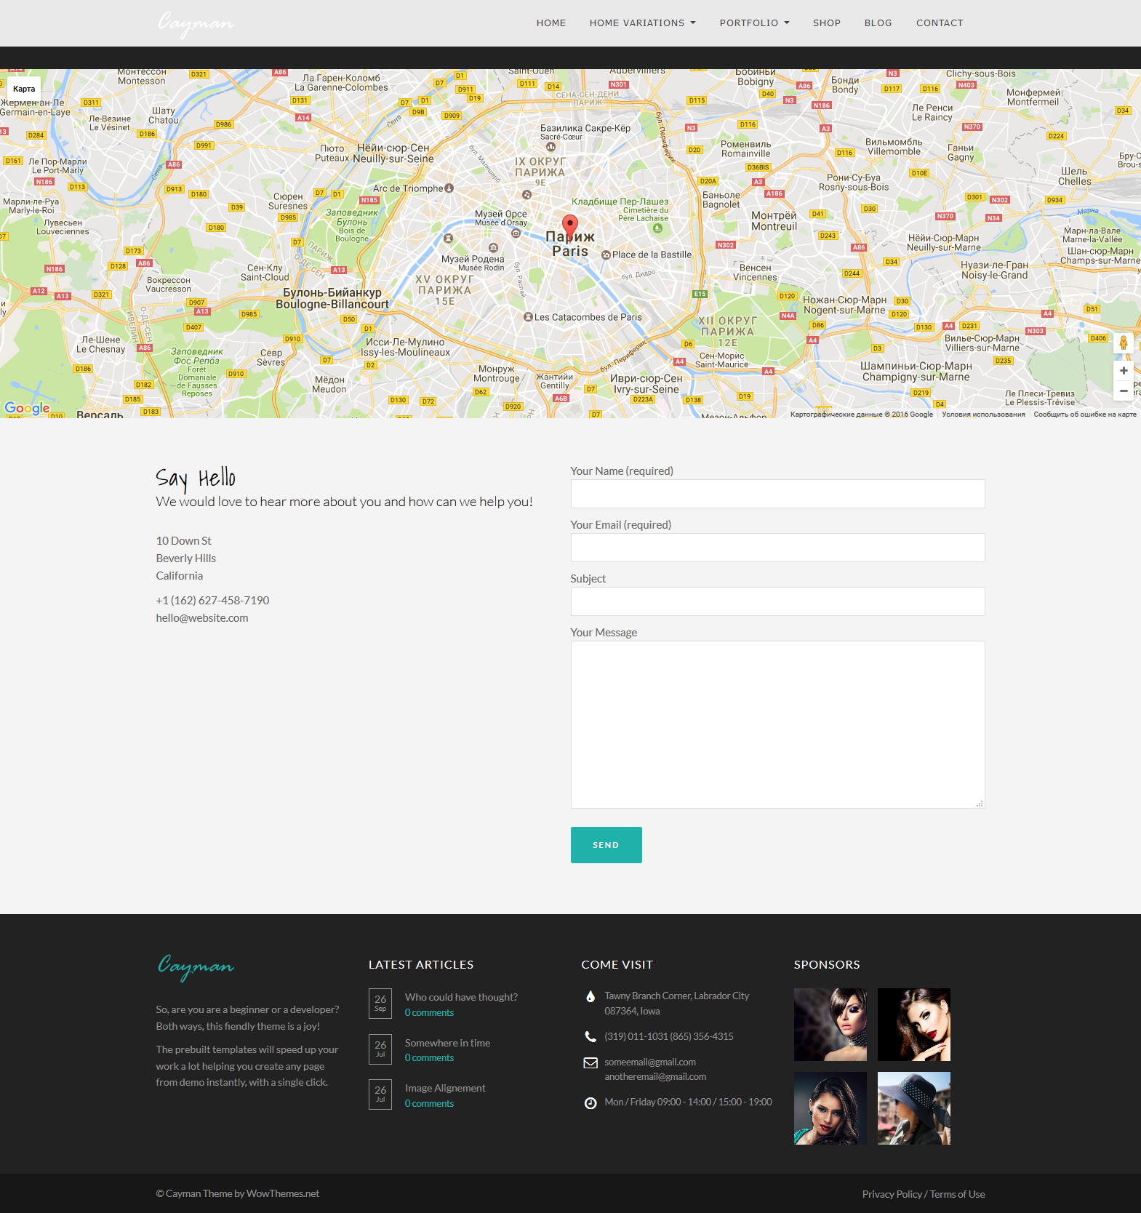
Task: Click the Google logo on the map
Action: (x=27, y=408)
